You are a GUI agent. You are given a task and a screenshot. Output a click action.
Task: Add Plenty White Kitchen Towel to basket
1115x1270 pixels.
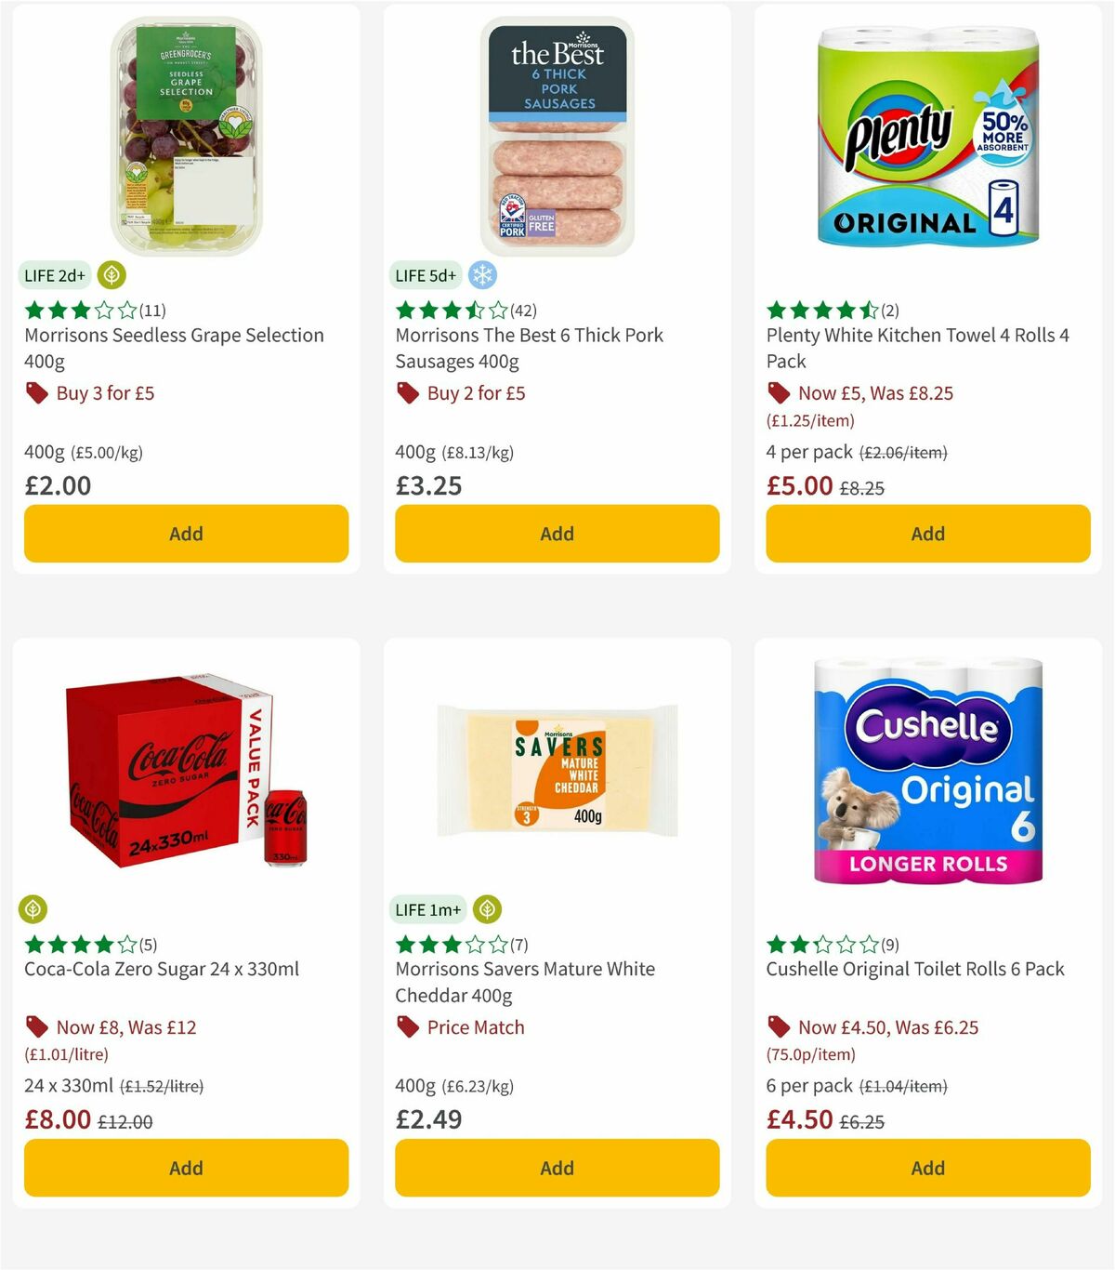pos(927,534)
